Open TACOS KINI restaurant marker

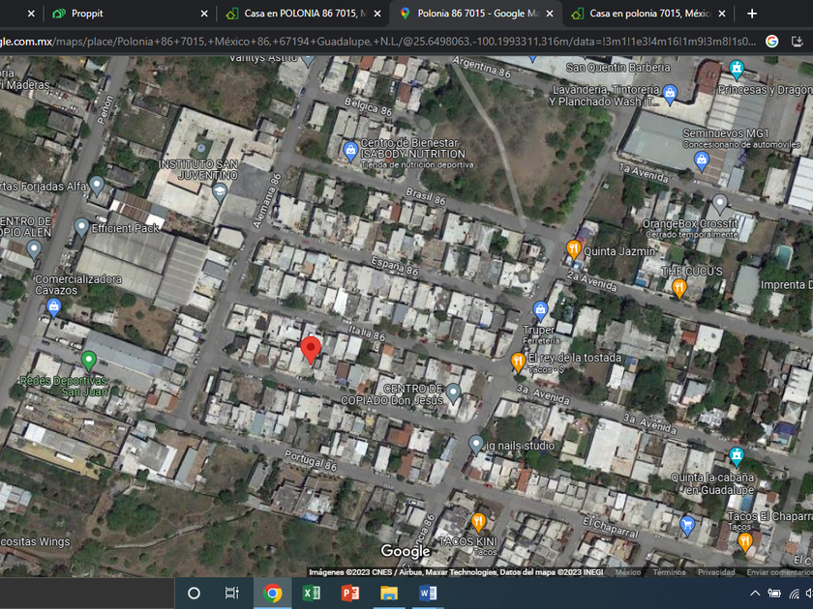(x=478, y=523)
